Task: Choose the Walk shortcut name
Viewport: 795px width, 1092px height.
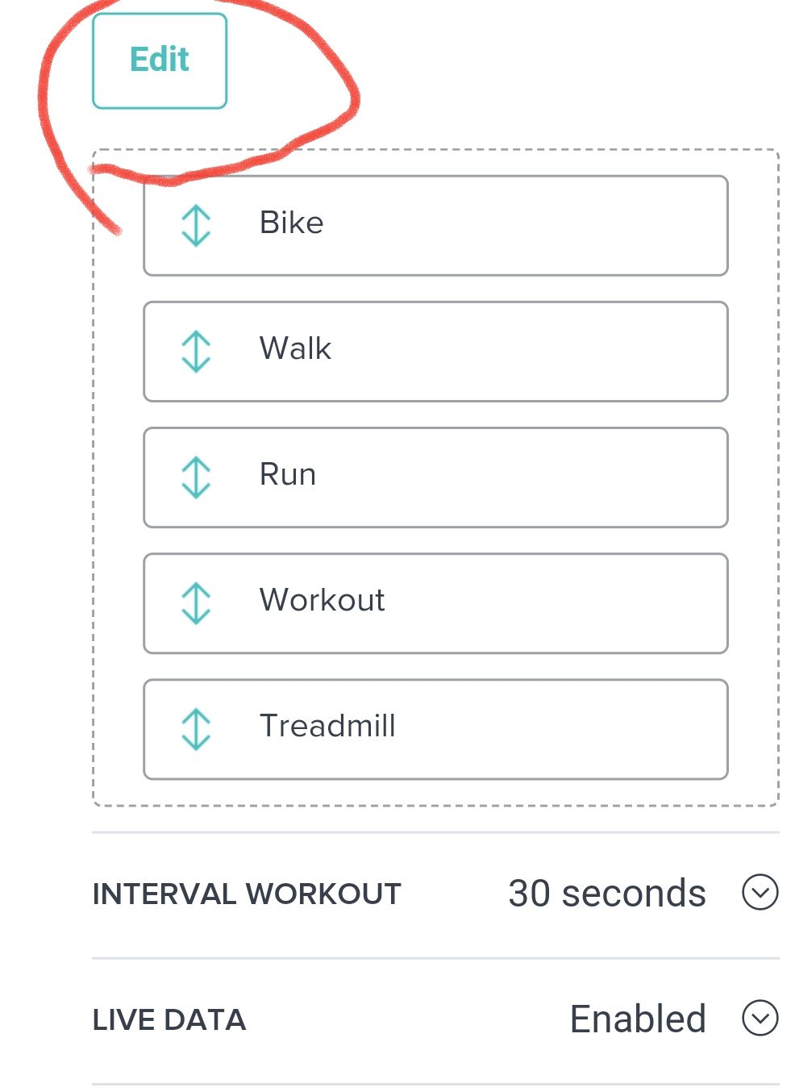Action: [x=295, y=349]
